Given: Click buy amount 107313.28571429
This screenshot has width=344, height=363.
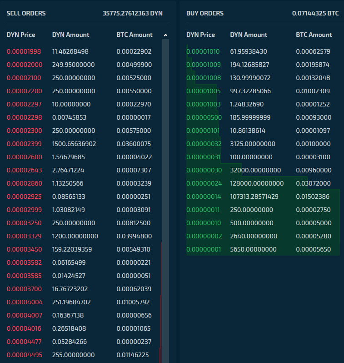Looking at the screenshot, I should pos(254,197).
